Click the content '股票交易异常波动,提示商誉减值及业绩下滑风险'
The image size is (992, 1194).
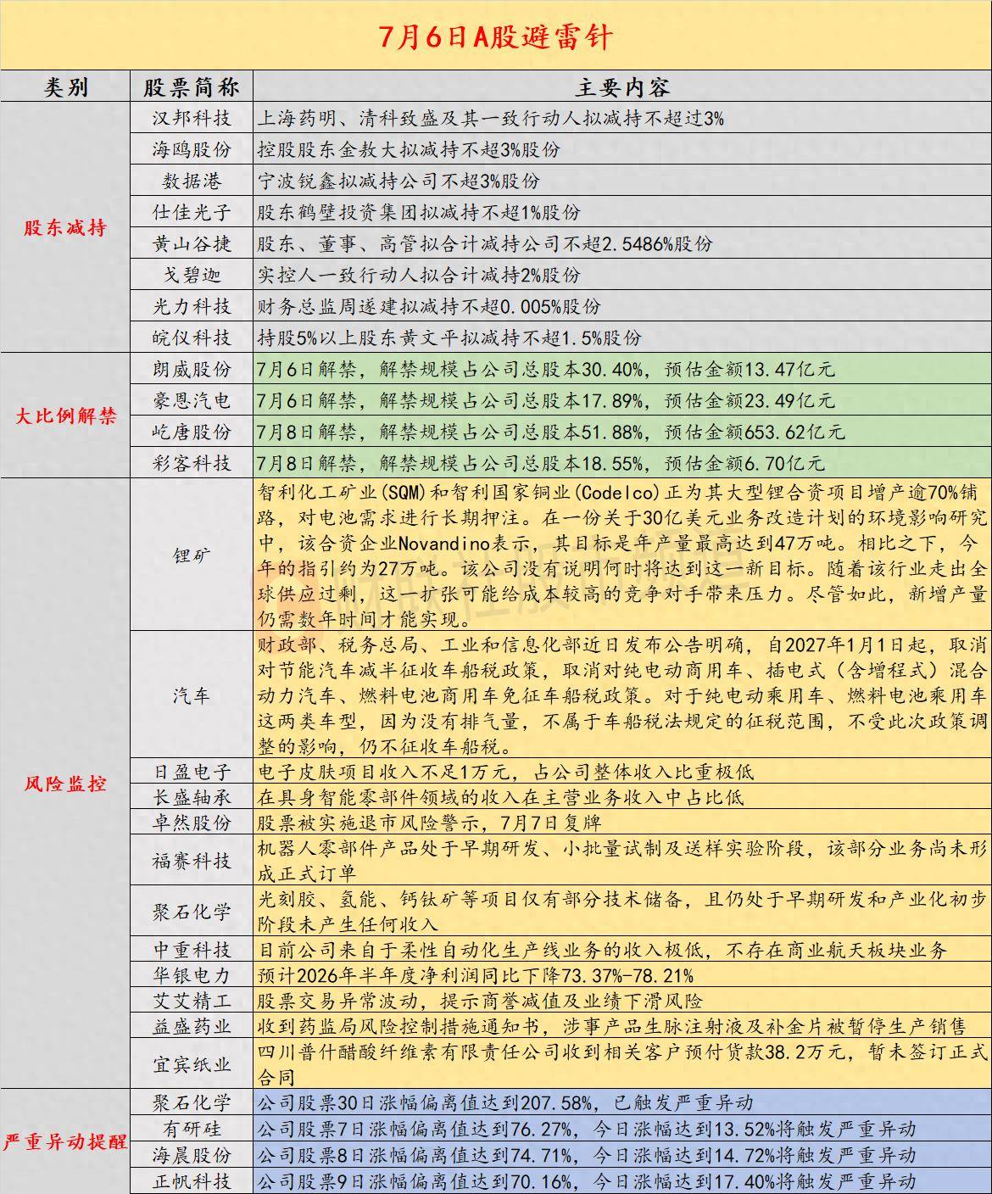pyautogui.click(x=480, y=1001)
